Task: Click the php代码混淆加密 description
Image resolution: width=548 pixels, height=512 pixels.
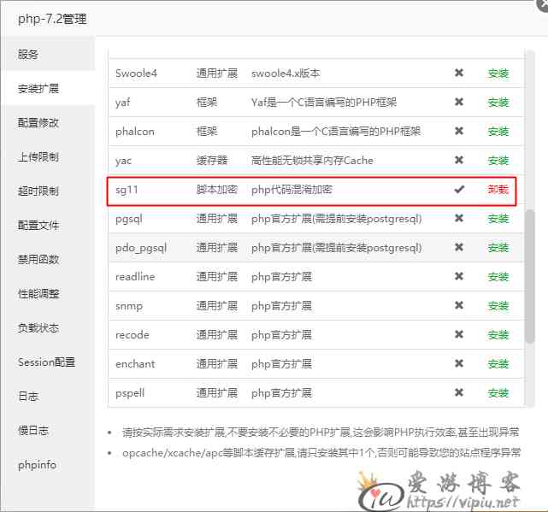Action: (x=292, y=190)
